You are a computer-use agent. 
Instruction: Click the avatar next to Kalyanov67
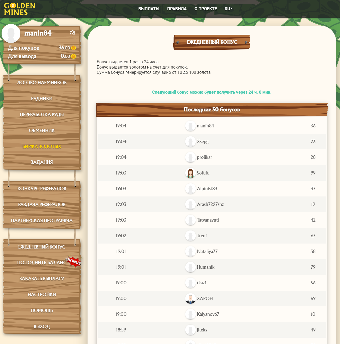point(191,314)
